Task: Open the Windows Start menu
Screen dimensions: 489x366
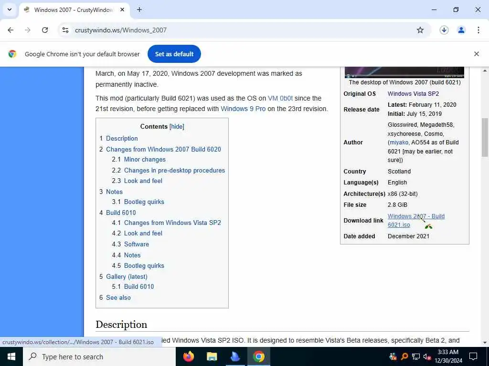Action: (11, 356)
